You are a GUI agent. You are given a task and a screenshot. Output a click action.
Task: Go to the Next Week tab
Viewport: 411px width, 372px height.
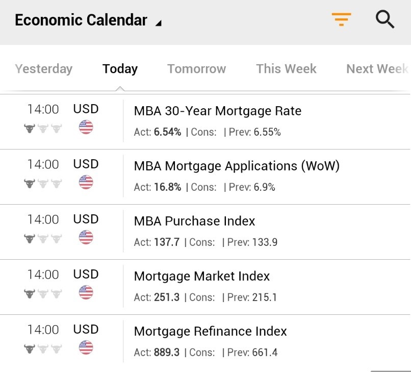click(x=377, y=69)
